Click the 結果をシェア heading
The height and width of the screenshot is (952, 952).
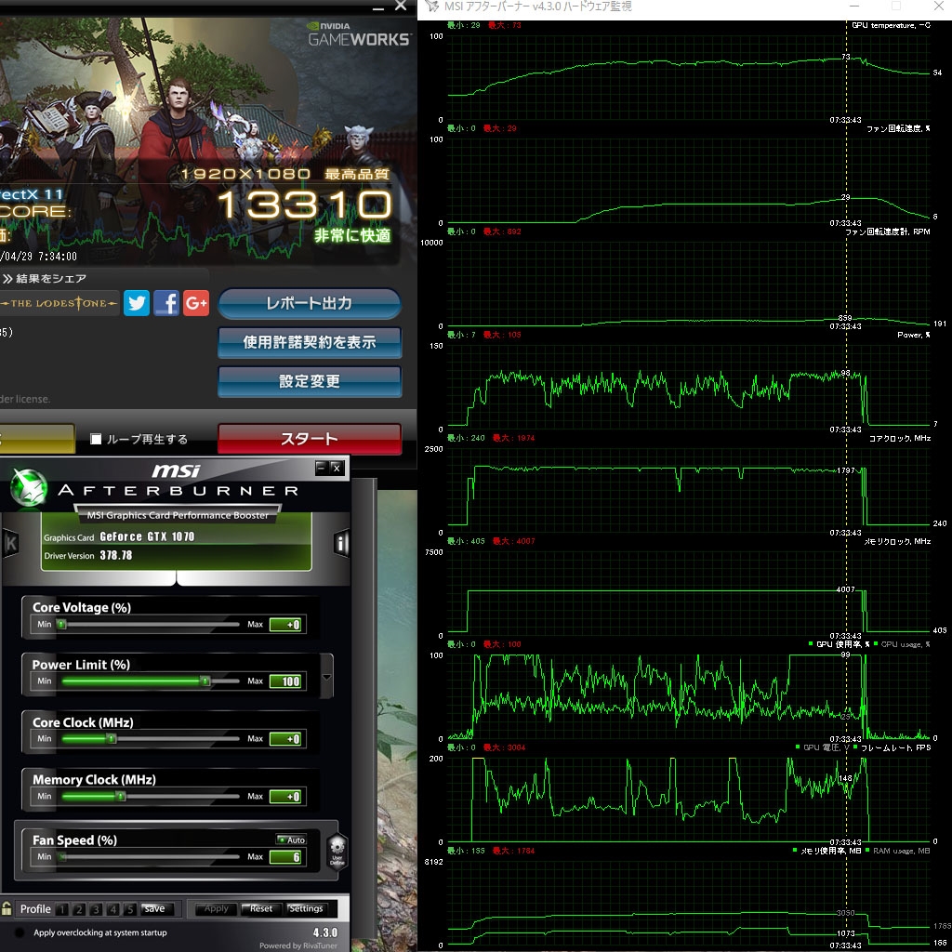[51, 279]
